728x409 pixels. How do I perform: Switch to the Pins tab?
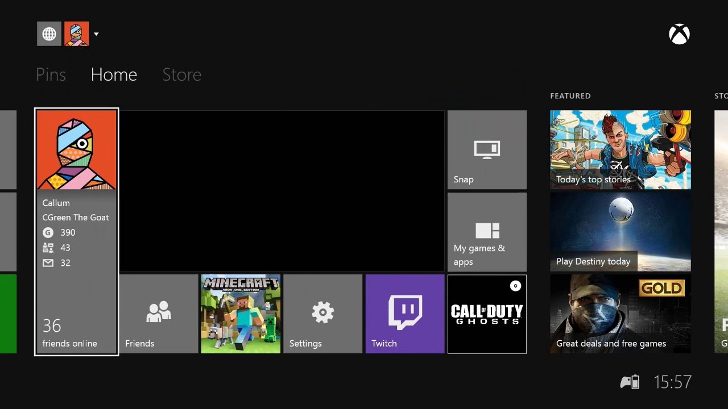point(51,74)
